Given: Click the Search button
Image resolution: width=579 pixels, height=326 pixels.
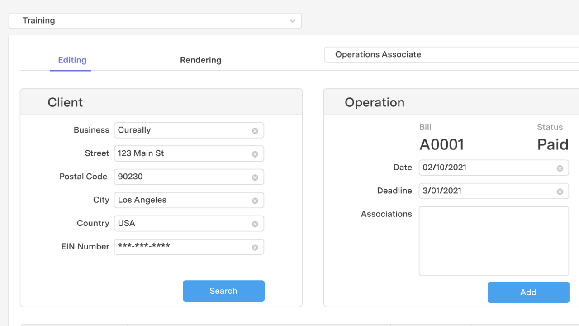Looking at the screenshot, I should pos(223,291).
